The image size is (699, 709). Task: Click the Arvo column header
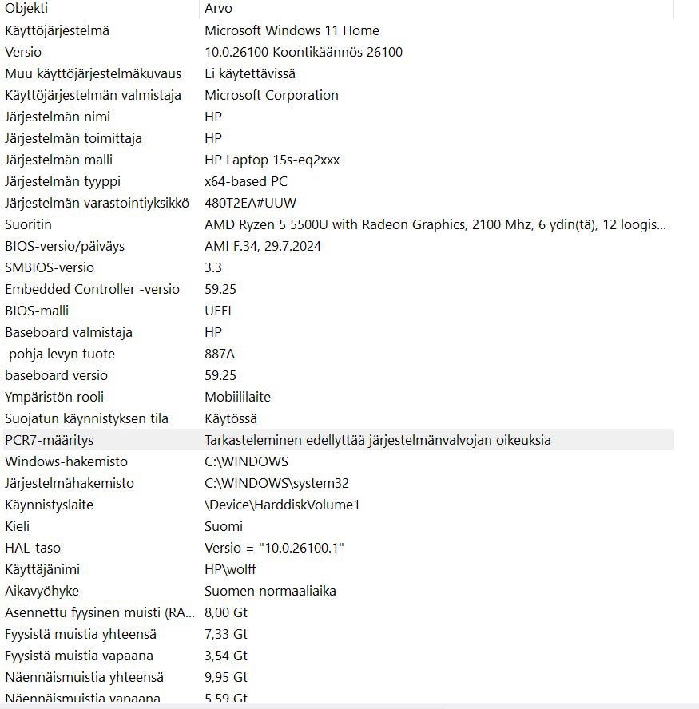[437, 8]
